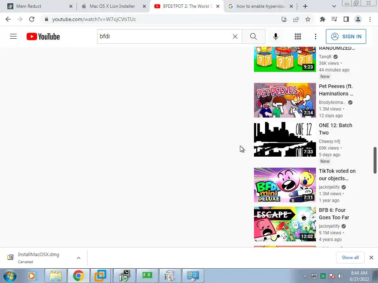Start voice search with microphone icon

click(275, 36)
